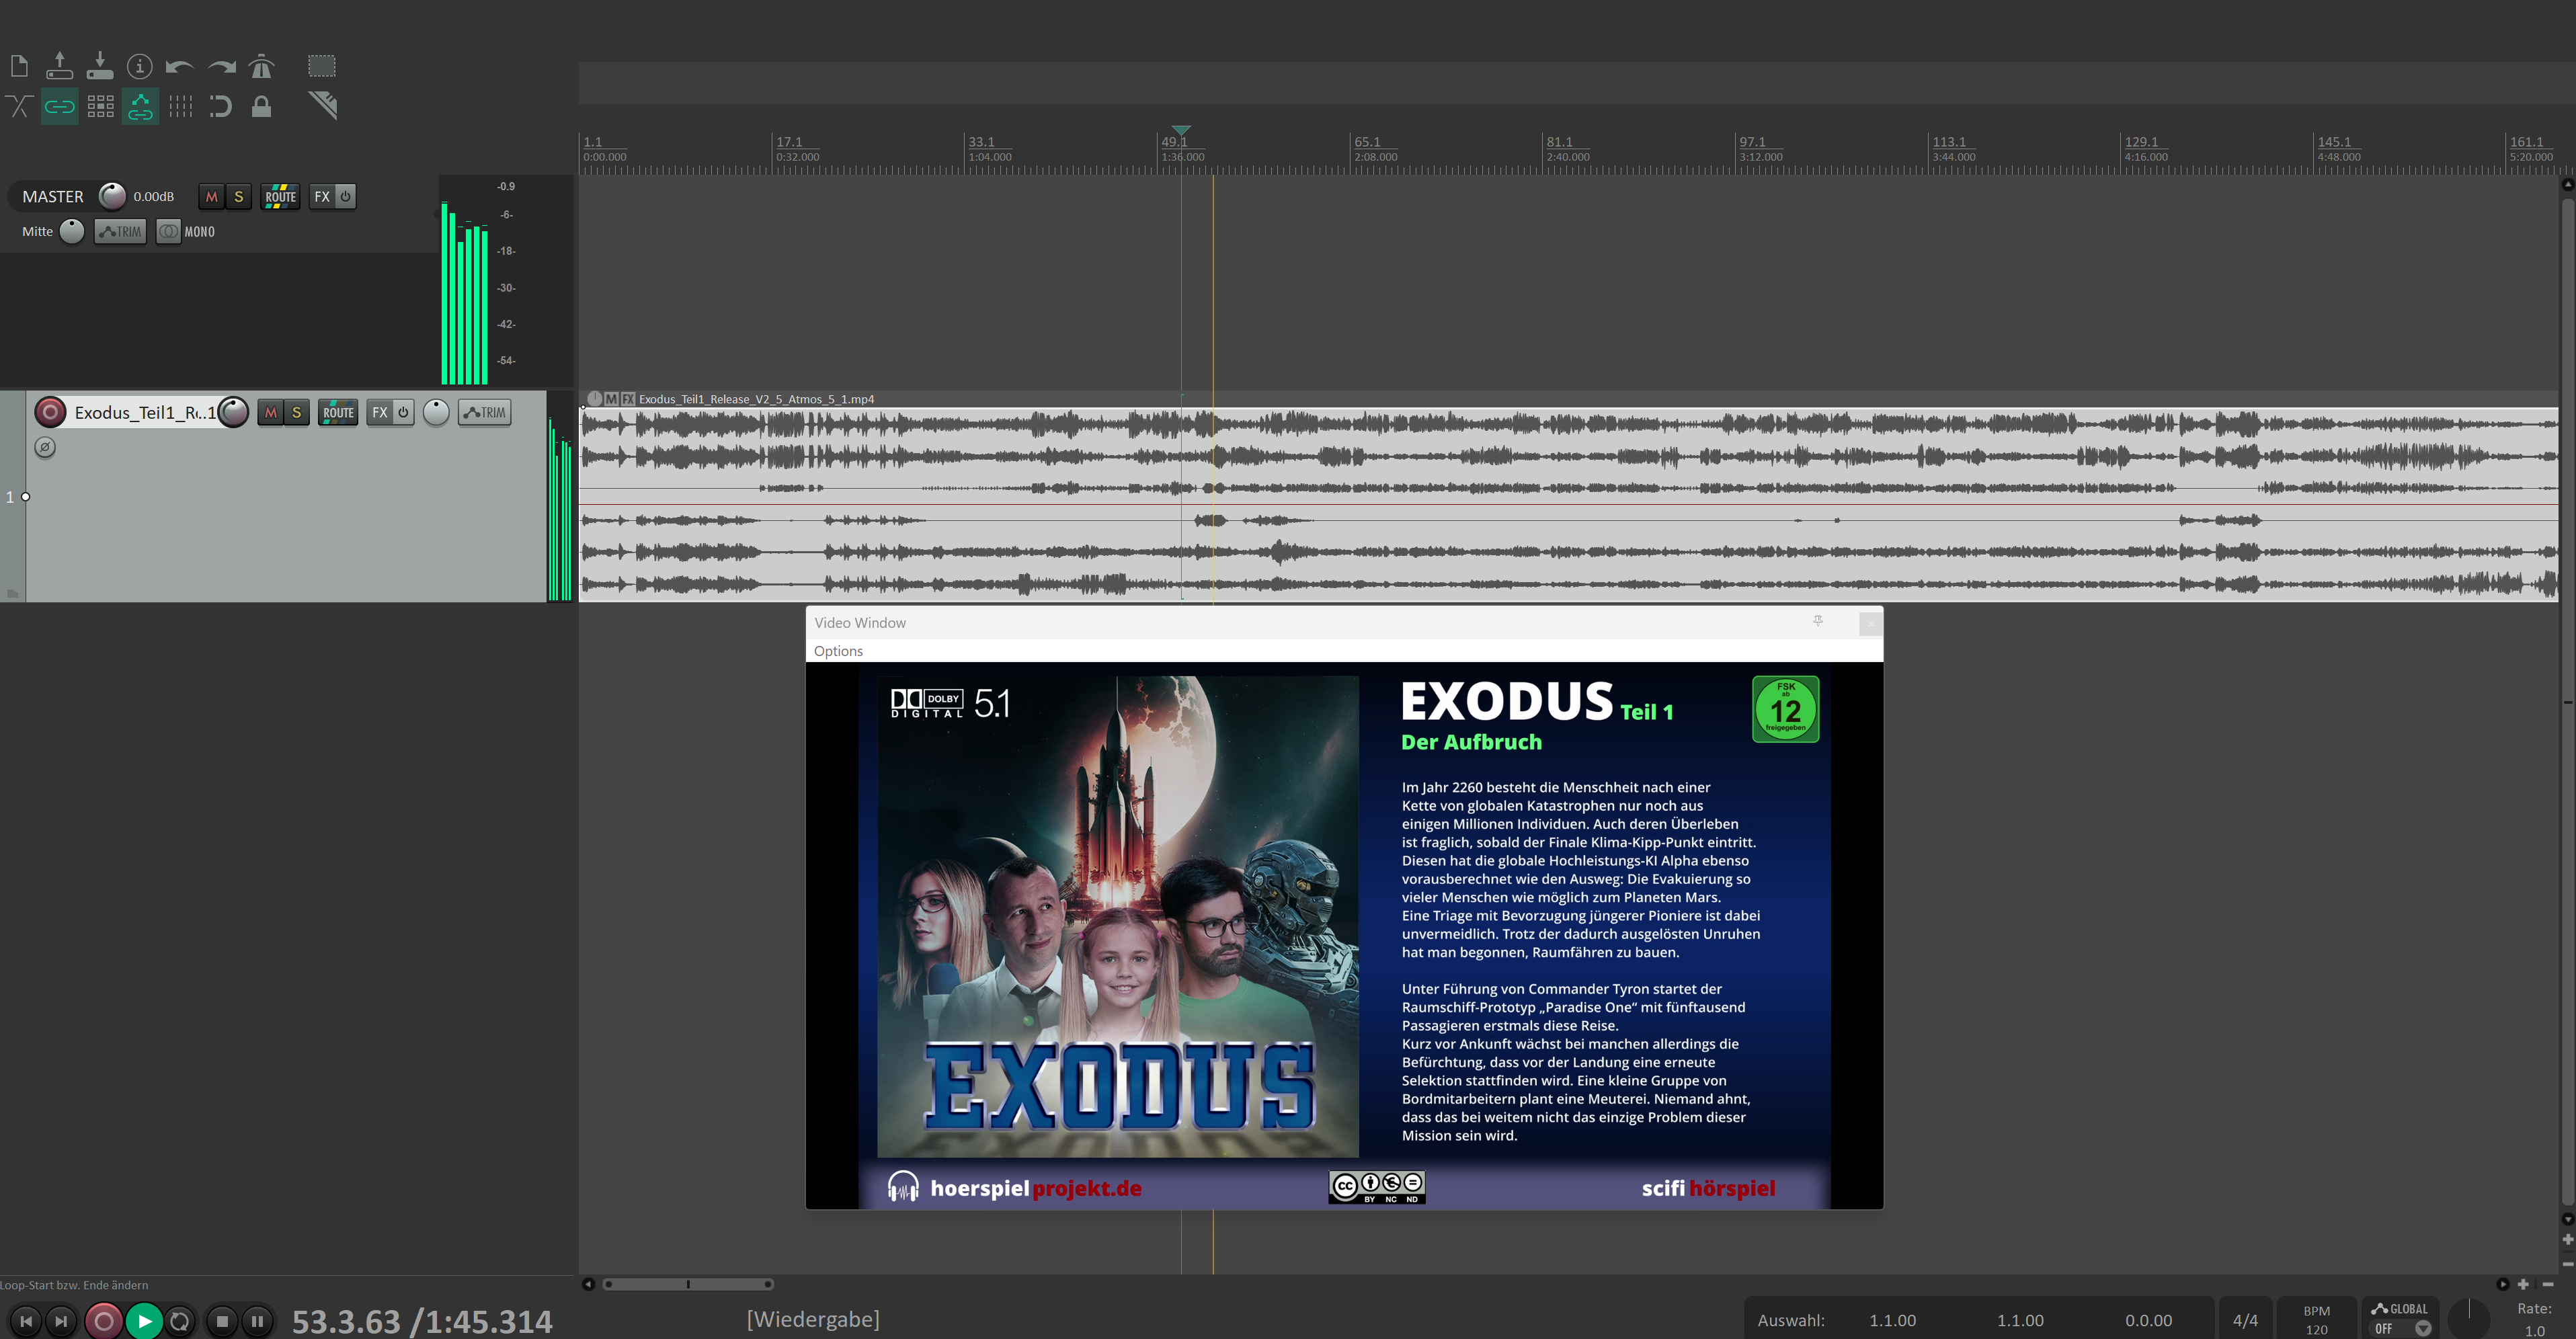The height and width of the screenshot is (1339, 2576).
Task: Toggle the snap magnet icon
Action: (221, 106)
